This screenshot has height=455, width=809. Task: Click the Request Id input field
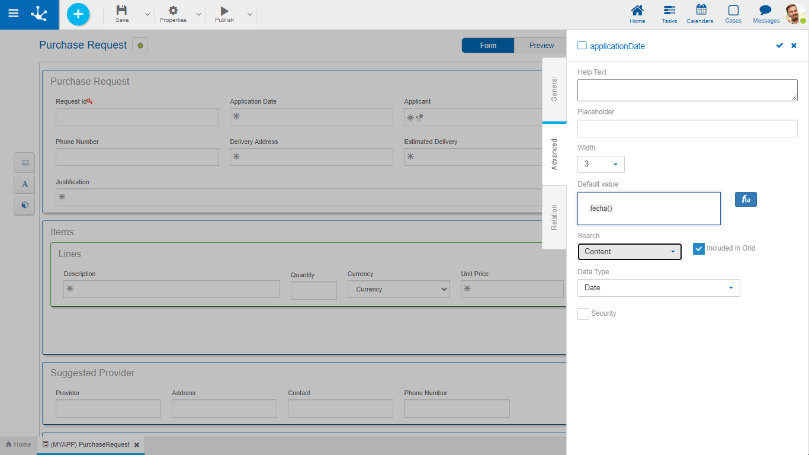pyautogui.click(x=137, y=117)
